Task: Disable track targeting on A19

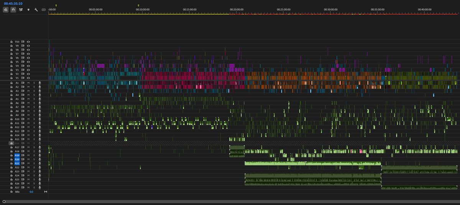Action: pos(17,156)
